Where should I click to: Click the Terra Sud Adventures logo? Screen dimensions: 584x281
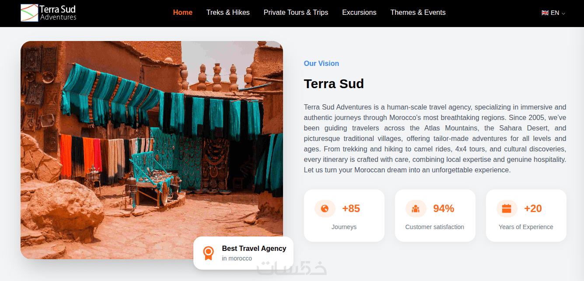(49, 13)
